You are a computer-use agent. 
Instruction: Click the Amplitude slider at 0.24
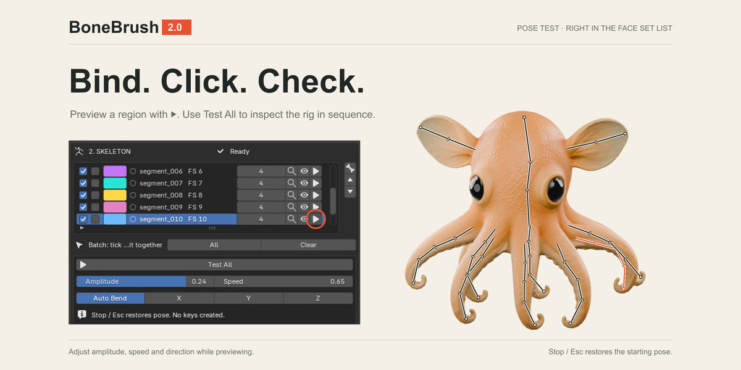pos(145,281)
